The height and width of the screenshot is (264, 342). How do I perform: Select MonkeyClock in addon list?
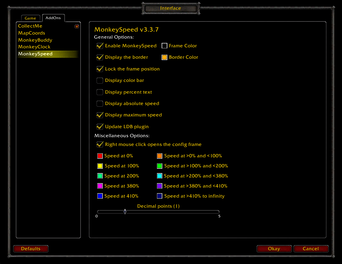pyautogui.click(x=34, y=47)
